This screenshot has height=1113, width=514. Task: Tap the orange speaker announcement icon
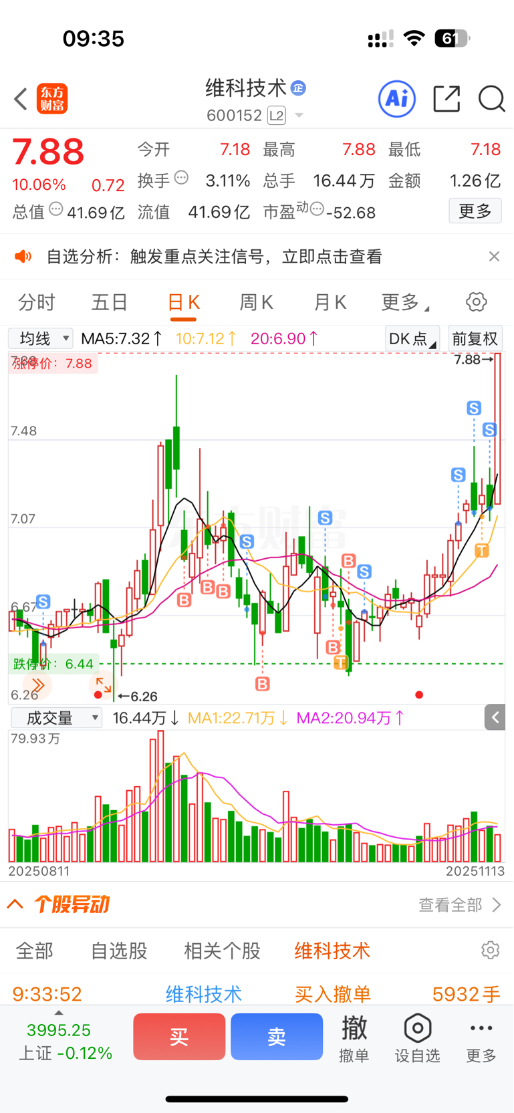coord(23,257)
